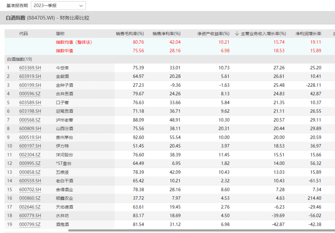Select the 天佑德酒 name cell

(65, 207)
